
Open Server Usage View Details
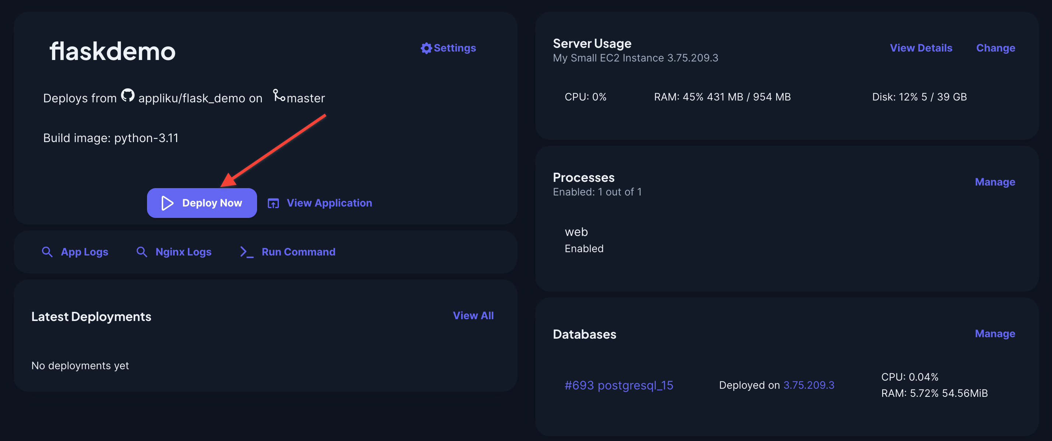pos(921,48)
